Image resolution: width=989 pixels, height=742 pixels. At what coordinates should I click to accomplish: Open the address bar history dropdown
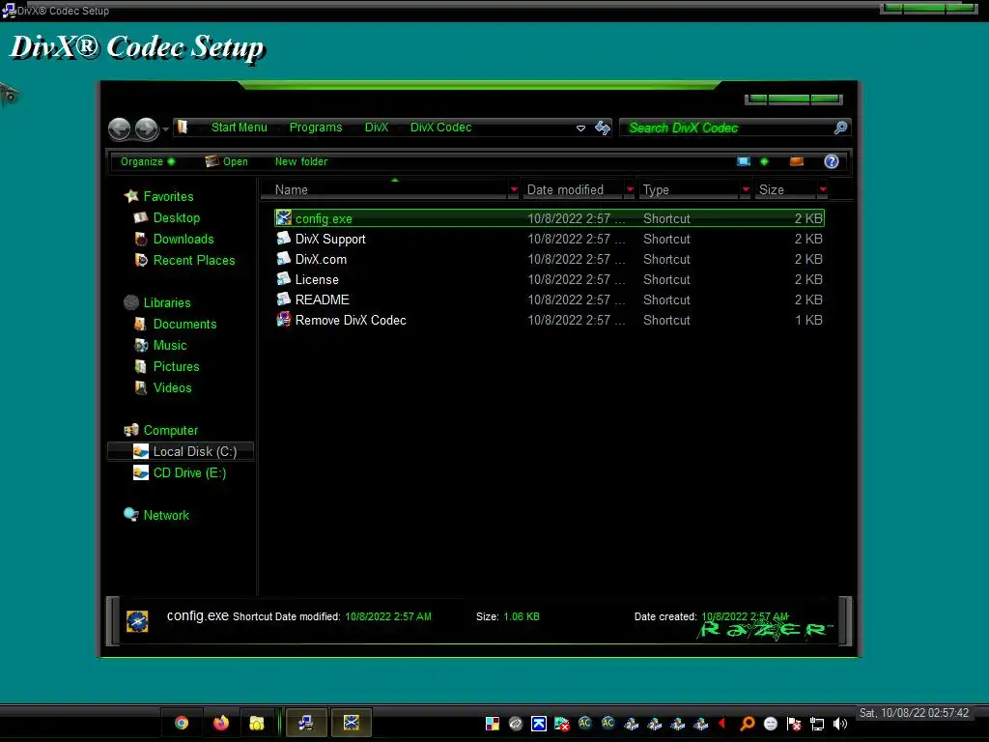580,128
